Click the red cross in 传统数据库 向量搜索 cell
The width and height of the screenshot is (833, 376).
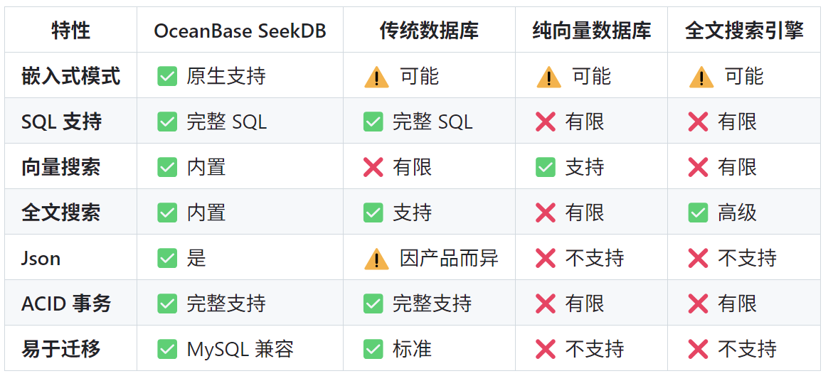[x=373, y=167]
